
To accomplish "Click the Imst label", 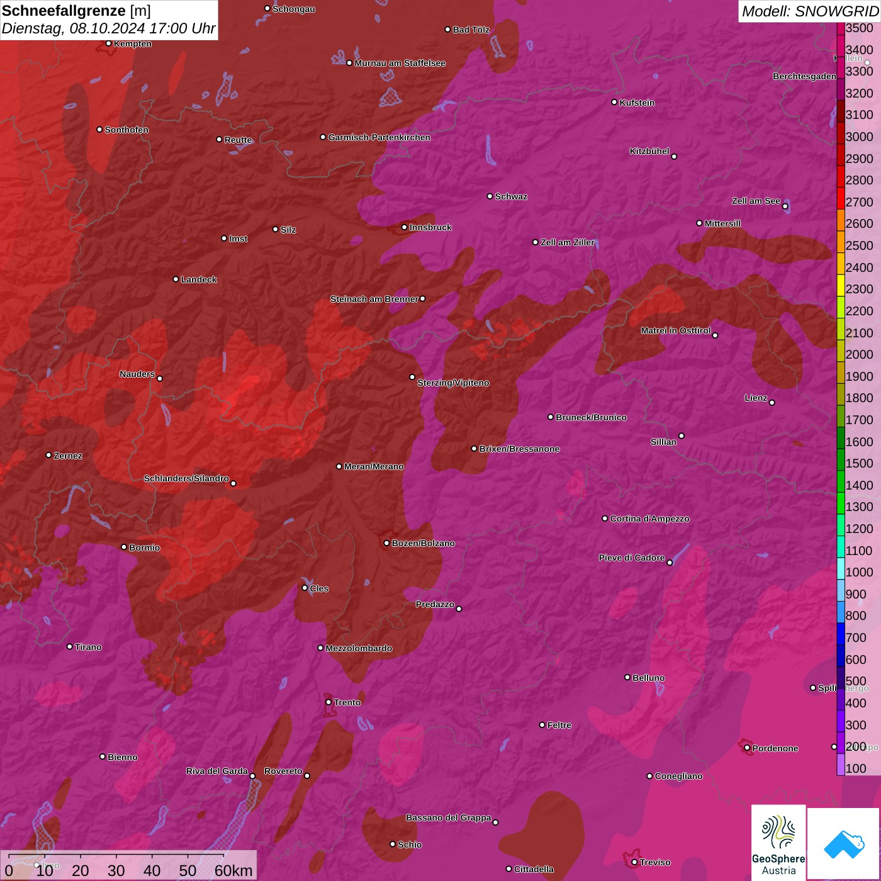I will 238,238.
